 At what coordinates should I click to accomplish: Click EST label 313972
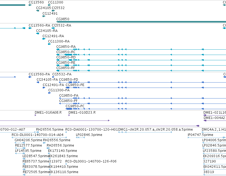[x=56, y=162]
